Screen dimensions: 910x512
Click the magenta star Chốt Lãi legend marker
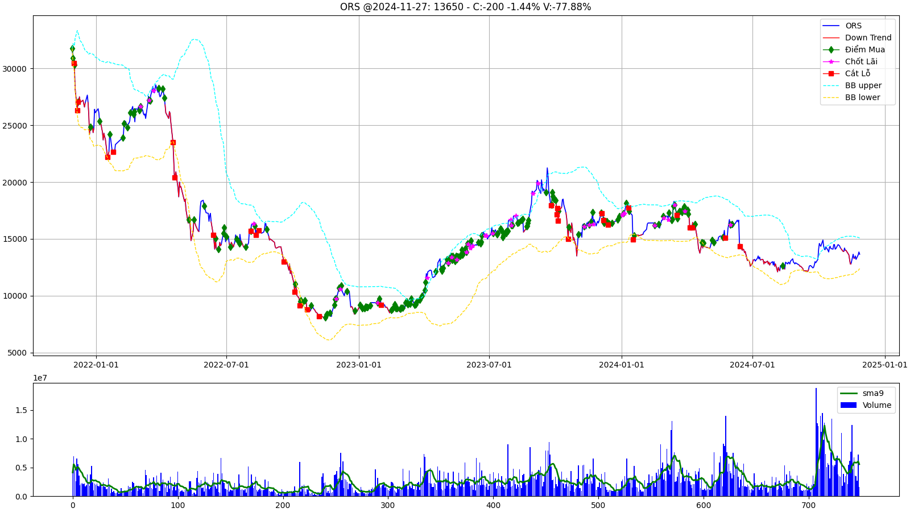(x=831, y=61)
